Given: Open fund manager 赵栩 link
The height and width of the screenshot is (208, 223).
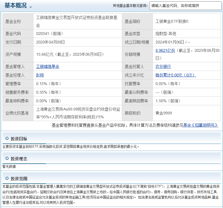Looking at the screenshot, I should click(40, 75).
